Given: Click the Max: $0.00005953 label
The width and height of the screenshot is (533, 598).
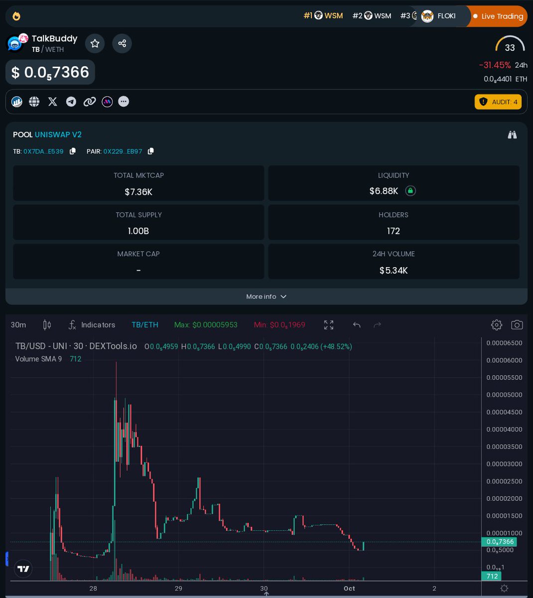Looking at the screenshot, I should click(x=206, y=325).
